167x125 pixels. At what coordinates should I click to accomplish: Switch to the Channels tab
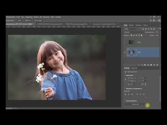(131, 25)
